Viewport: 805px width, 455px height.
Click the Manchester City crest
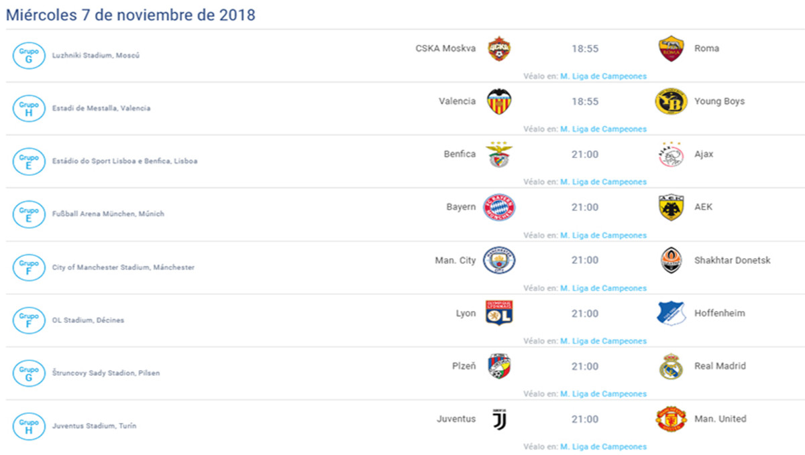[x=499, y=261]
